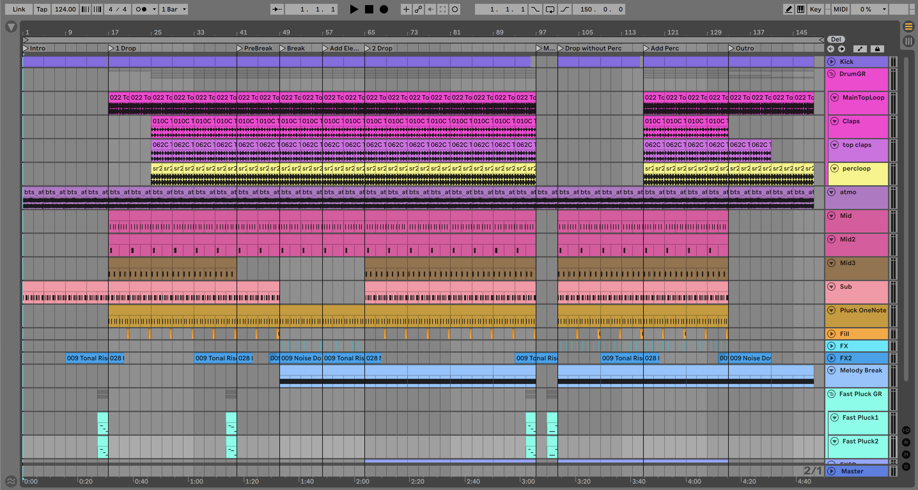Click the Stop transport button
The image size is (918, 490).
click(369, 9)
